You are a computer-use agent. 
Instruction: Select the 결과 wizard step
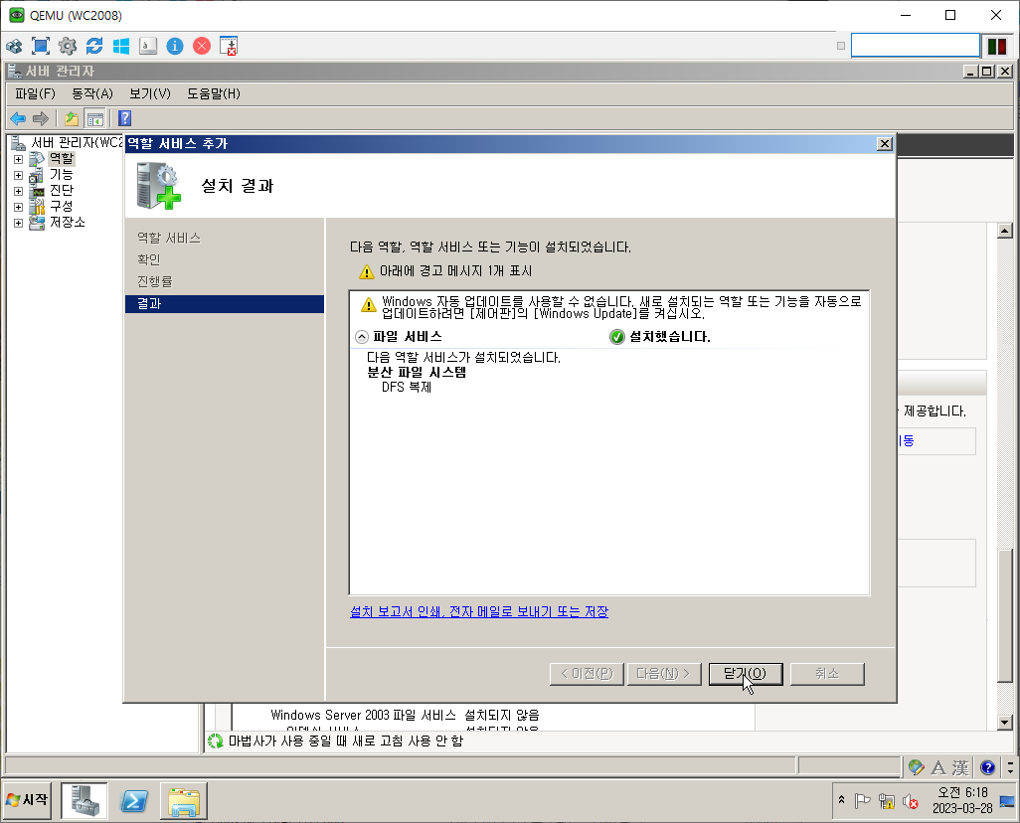225,304
